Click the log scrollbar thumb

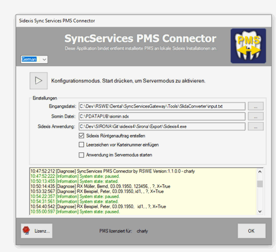(x=260, y=184)
